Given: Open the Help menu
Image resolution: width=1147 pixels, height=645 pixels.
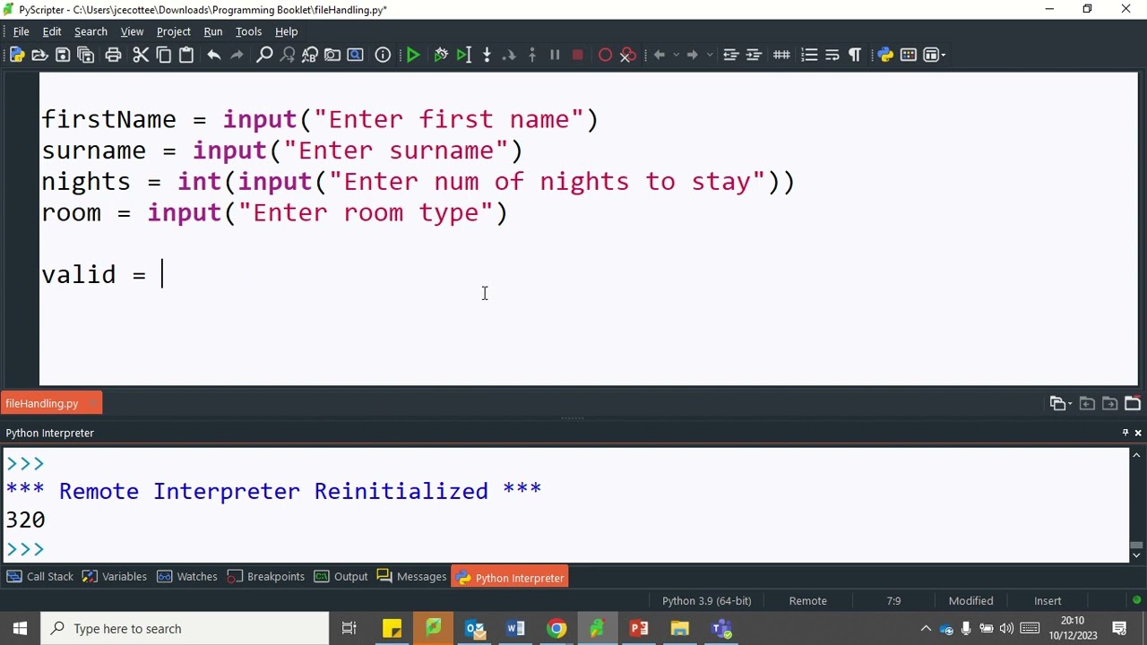Looking at the screenshot, I should pyautogui.click(x=286, y=31).
